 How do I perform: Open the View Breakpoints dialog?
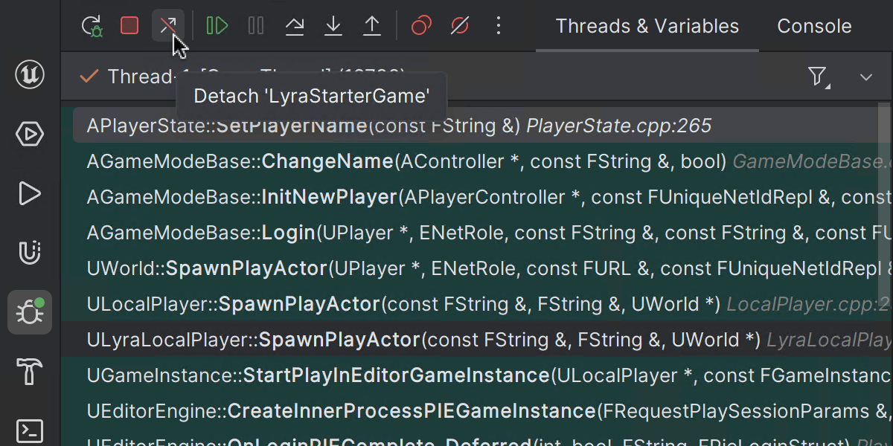point(421,26)
